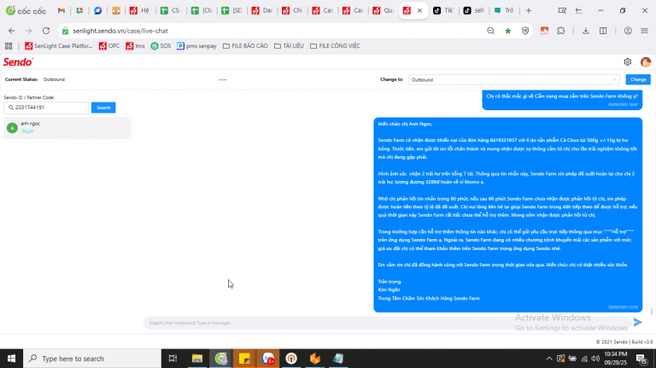Click the Change button
Viewport: 656px width, 368px height.
pyautogui.click(x=638, y=79)
